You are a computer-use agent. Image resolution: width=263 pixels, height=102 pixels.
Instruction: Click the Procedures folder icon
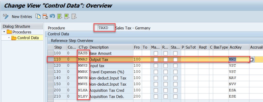(9, 32)
